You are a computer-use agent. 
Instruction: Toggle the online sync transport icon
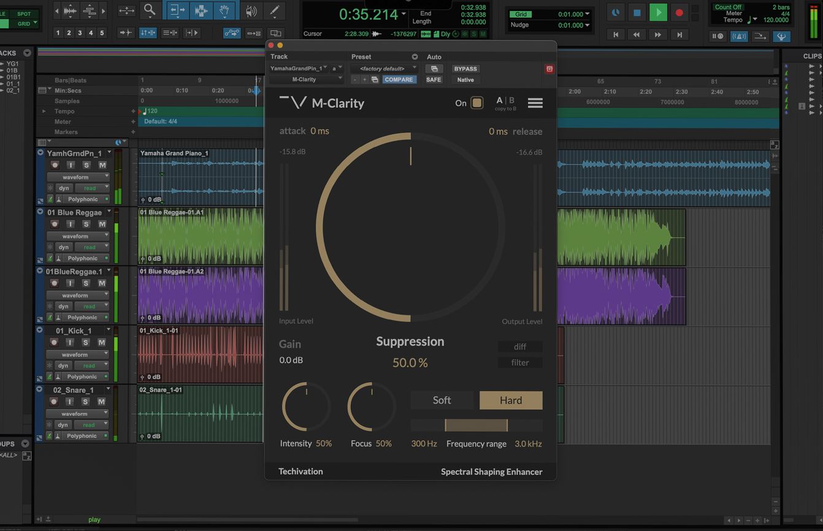pos(616,12)
